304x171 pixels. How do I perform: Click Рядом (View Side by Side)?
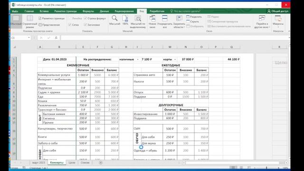[213, 17]
